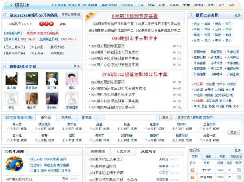The height and width of the screenshot is (182, 244).
Task: Open 顺发就发 expert avatar
Action: pyautogui.click(x=32, y=78)
